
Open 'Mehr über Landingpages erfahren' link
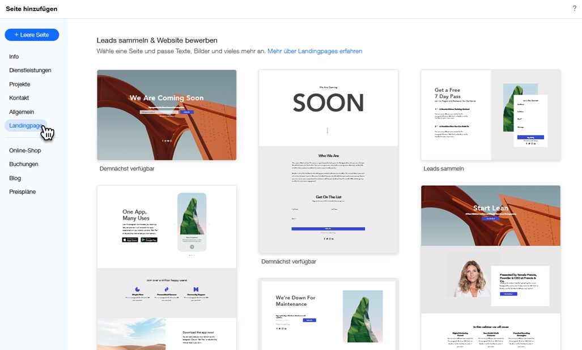click(x=315, y=51)
